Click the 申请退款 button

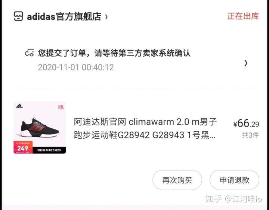(x=234, y=180)
